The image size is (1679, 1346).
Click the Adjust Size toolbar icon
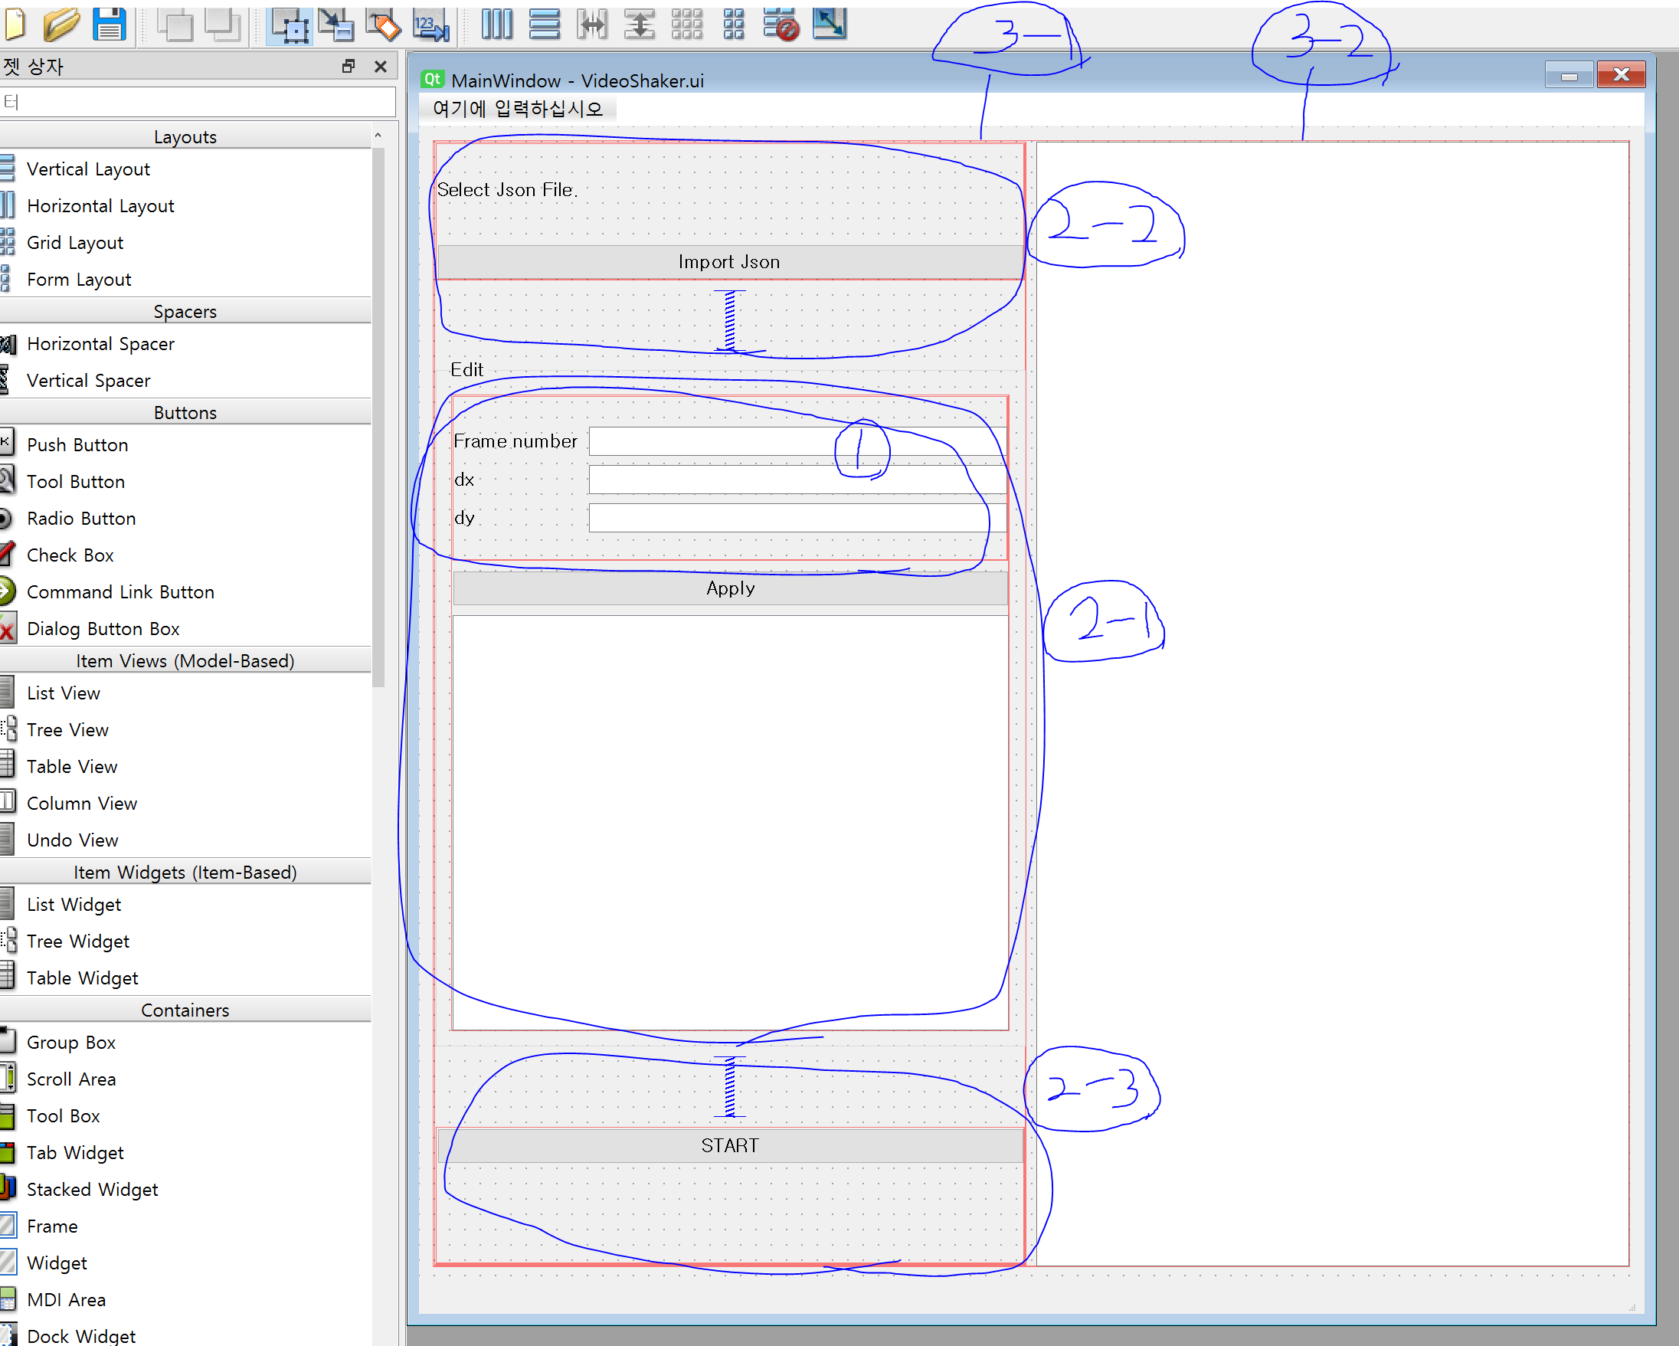tap(830, 24)
